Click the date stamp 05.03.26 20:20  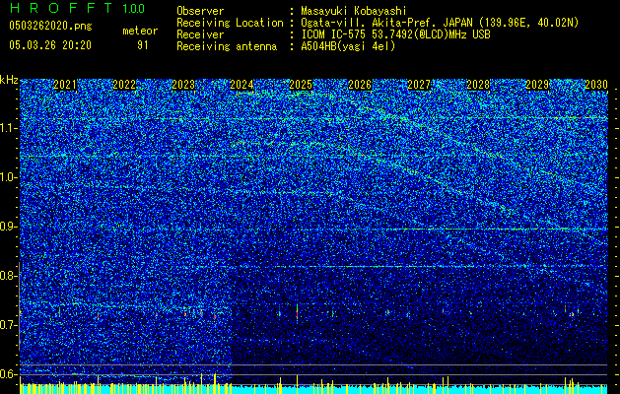pos(50,45)
